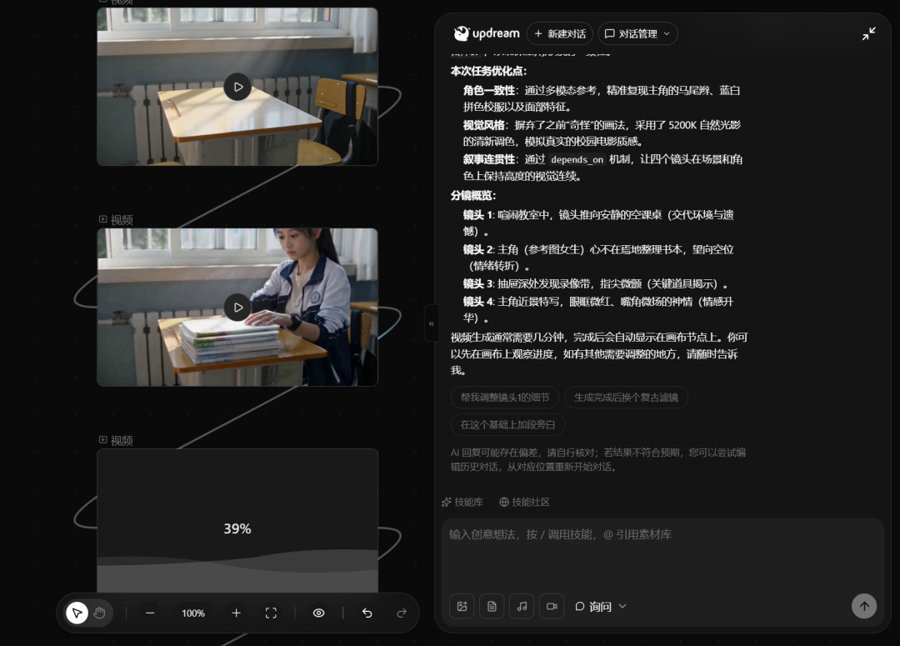Choose suggestion 生成完成后换个复古滤镜
900x646 pixels.
(626, 398)
